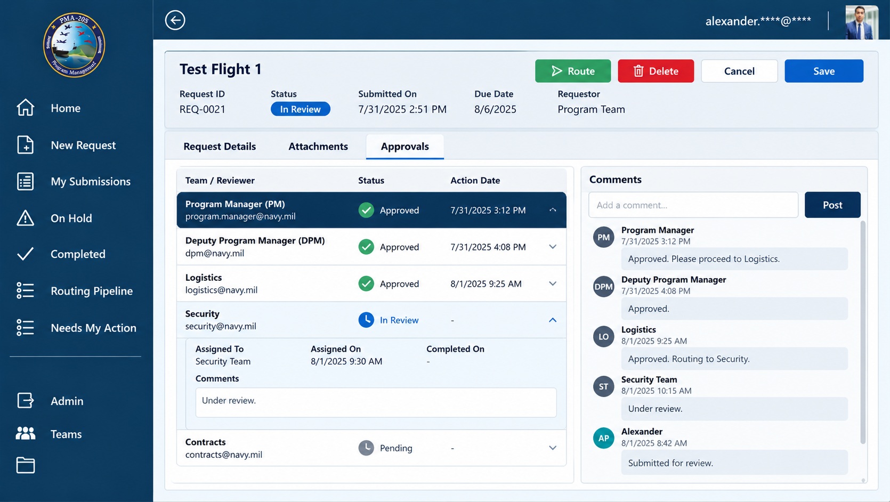This screenshot has height=502, width=890.
Task: Click the Add a comment input field
Action: (693, 205)
